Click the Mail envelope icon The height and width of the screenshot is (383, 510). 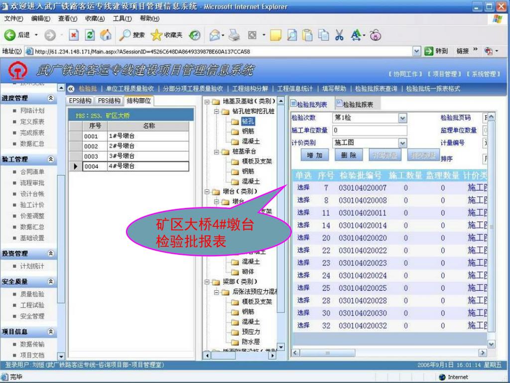(215, 35)
